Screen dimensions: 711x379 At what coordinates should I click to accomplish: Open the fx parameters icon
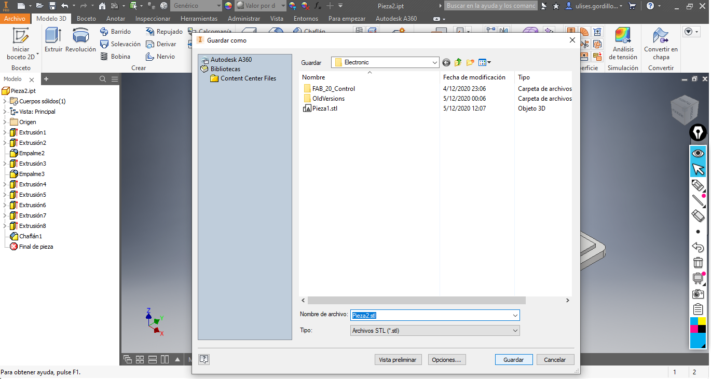point(318,6)
